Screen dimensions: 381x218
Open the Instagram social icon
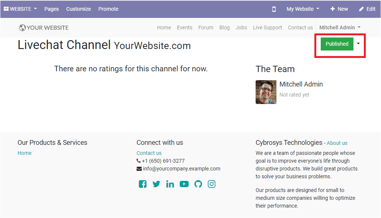coord(212,184)
